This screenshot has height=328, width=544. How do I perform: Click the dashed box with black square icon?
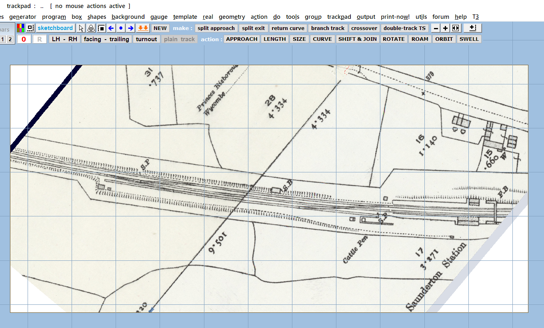coord(101,28)
